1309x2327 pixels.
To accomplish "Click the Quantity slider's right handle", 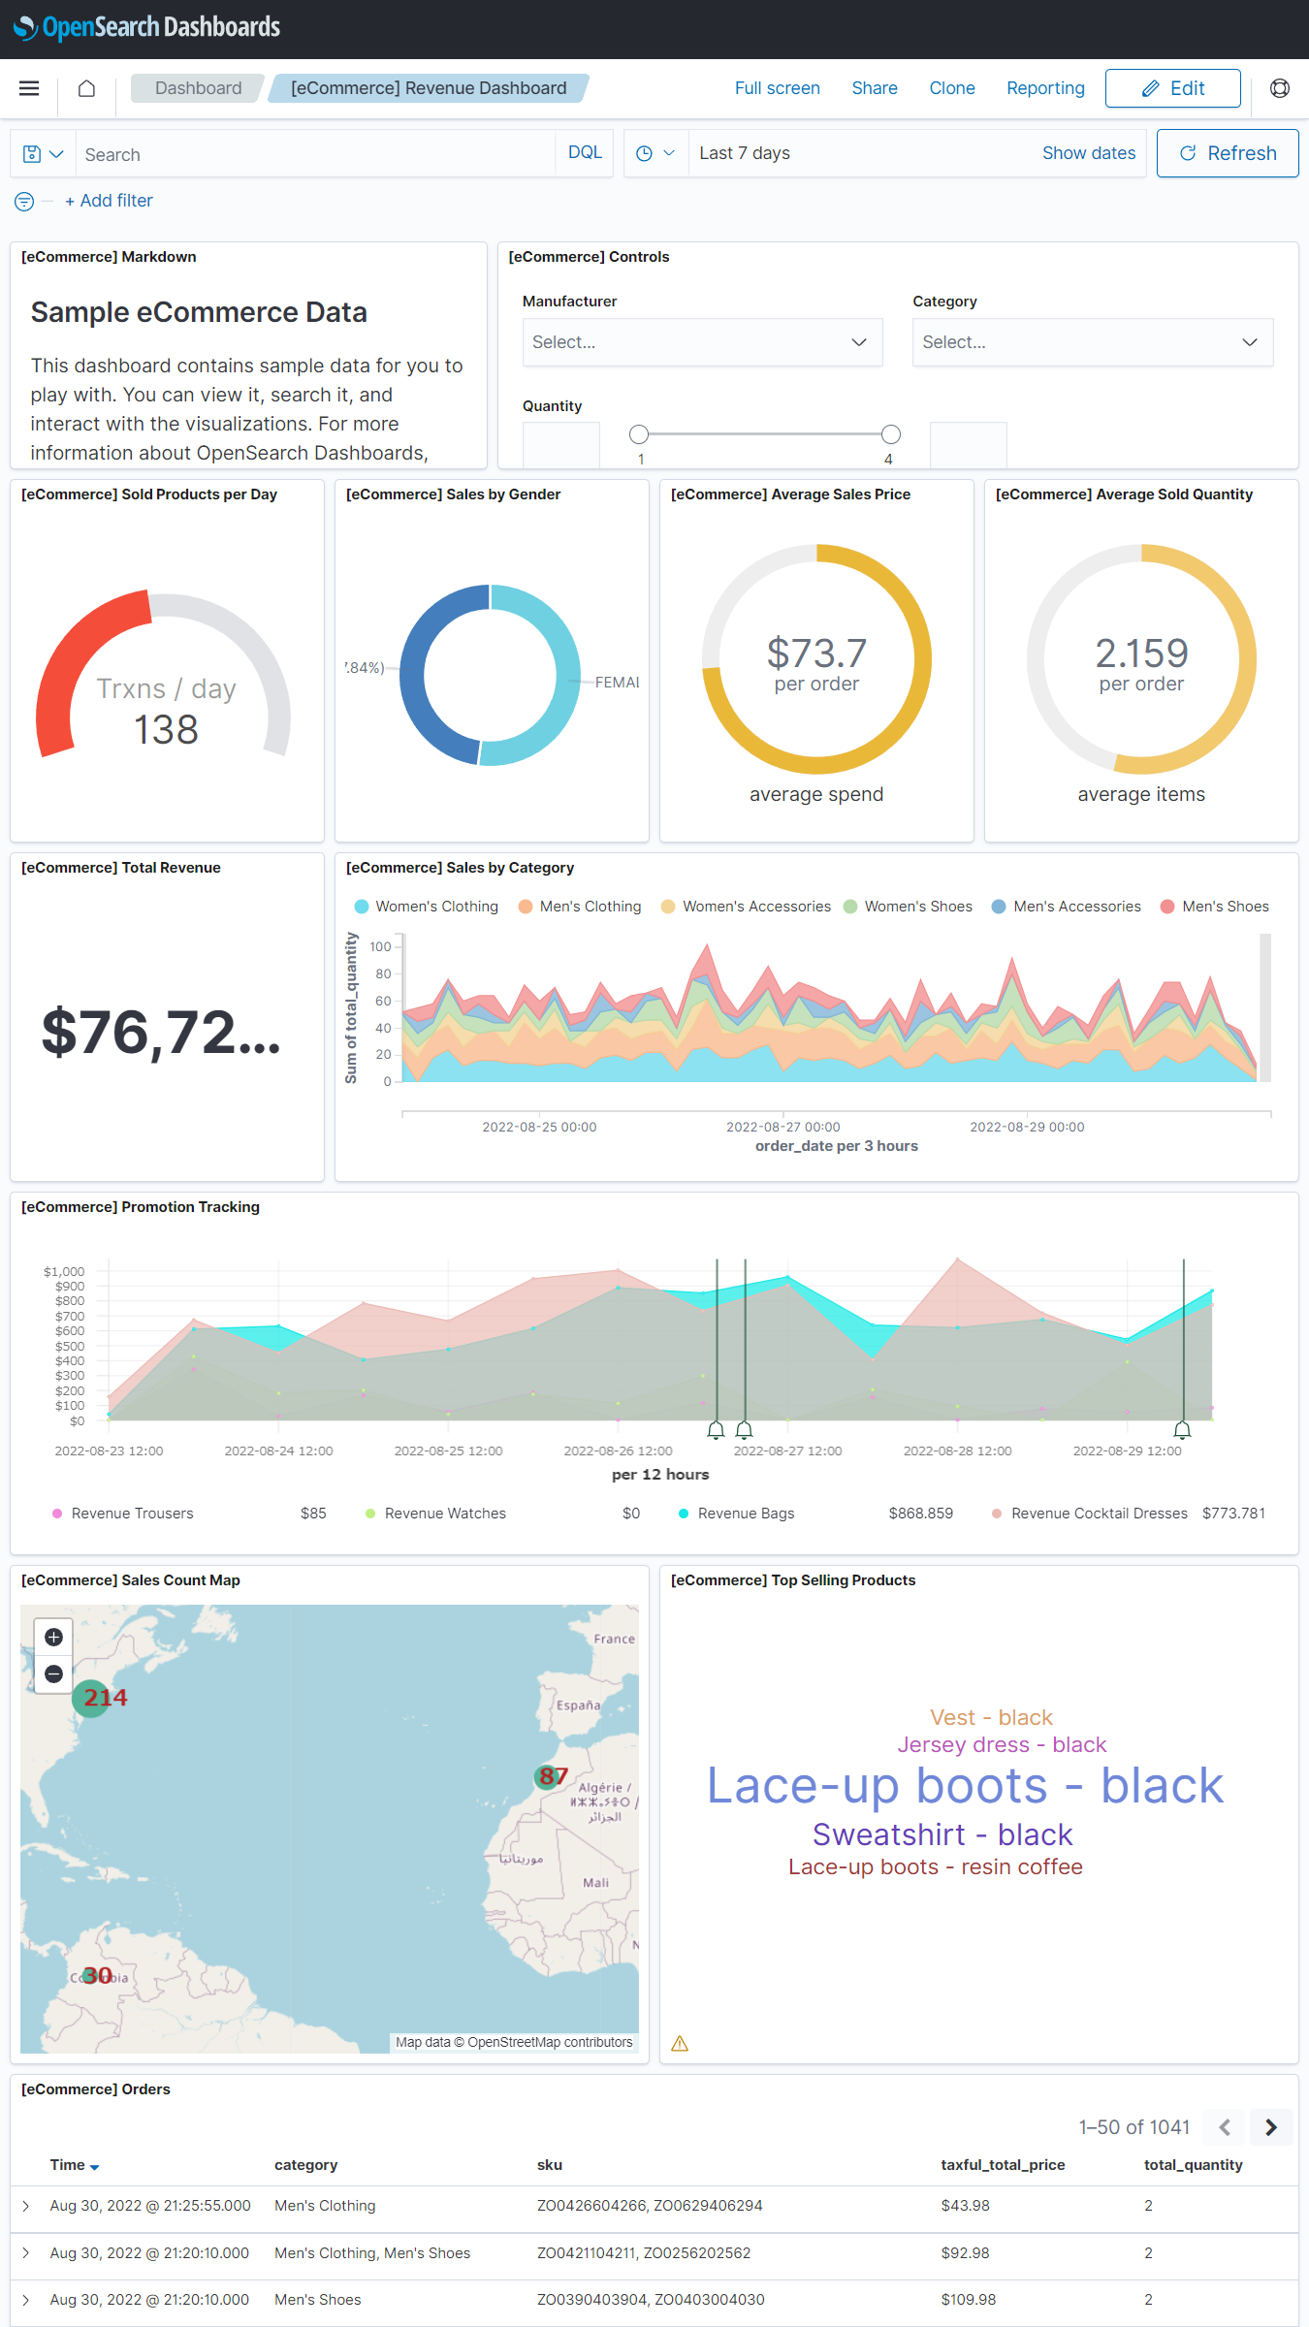I will [x=890, y=434].
